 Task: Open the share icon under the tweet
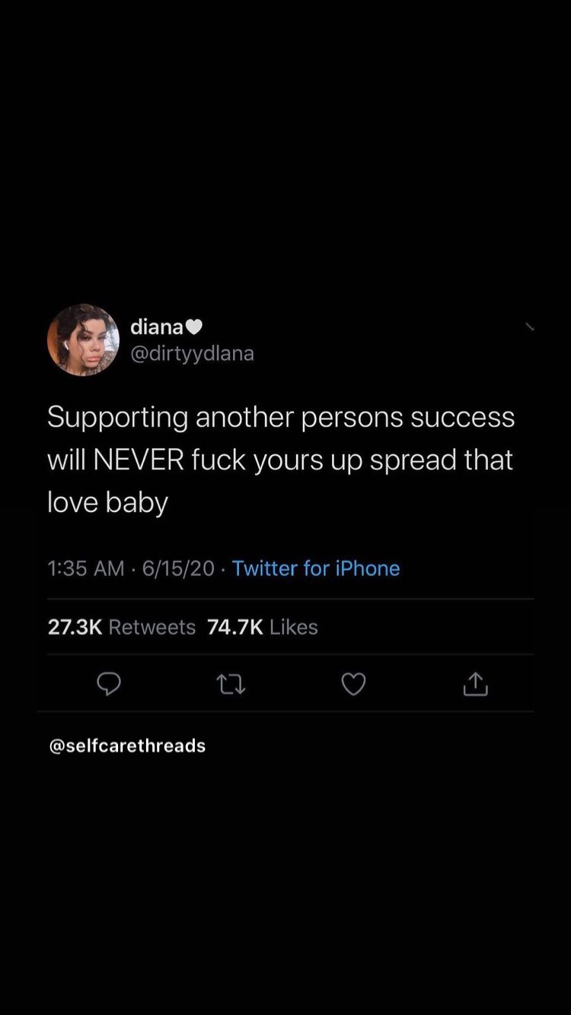tap(474, 685)
